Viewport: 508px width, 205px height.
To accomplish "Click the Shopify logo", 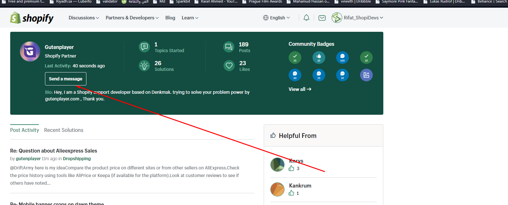I will pos(32,18).
